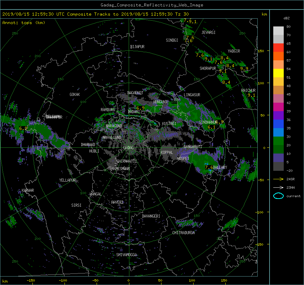Click the JEVARGI city label
Viewport: 304px width, 285px height.
208,33
